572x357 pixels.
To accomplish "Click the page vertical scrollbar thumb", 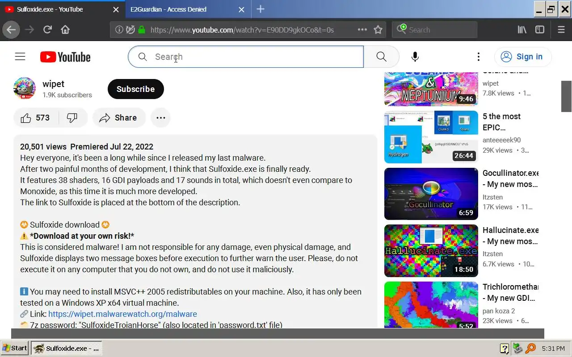I will pos(566,96).
